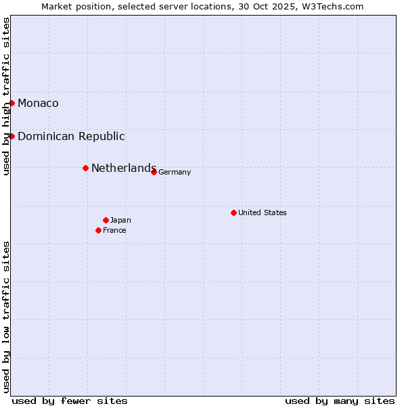Click the red Monaco data point
The image size is (406, 406).
coord(12,103)
